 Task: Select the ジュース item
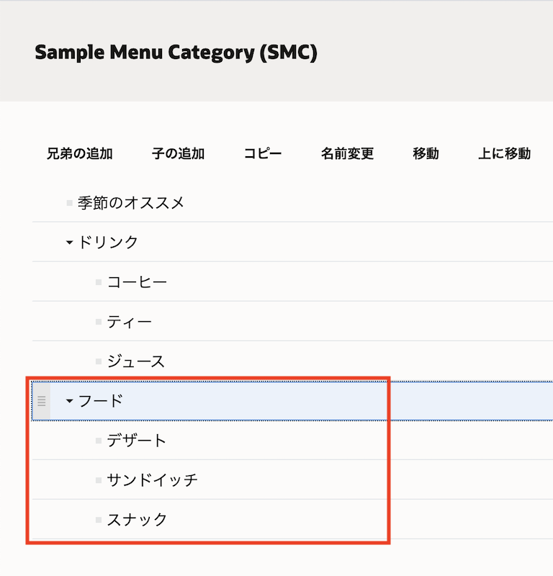[x=136, y=361]
